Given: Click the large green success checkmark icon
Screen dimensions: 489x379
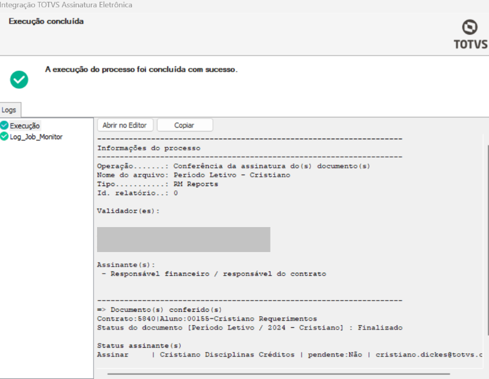Looking at the screenshot, I should tap(19, 79).
